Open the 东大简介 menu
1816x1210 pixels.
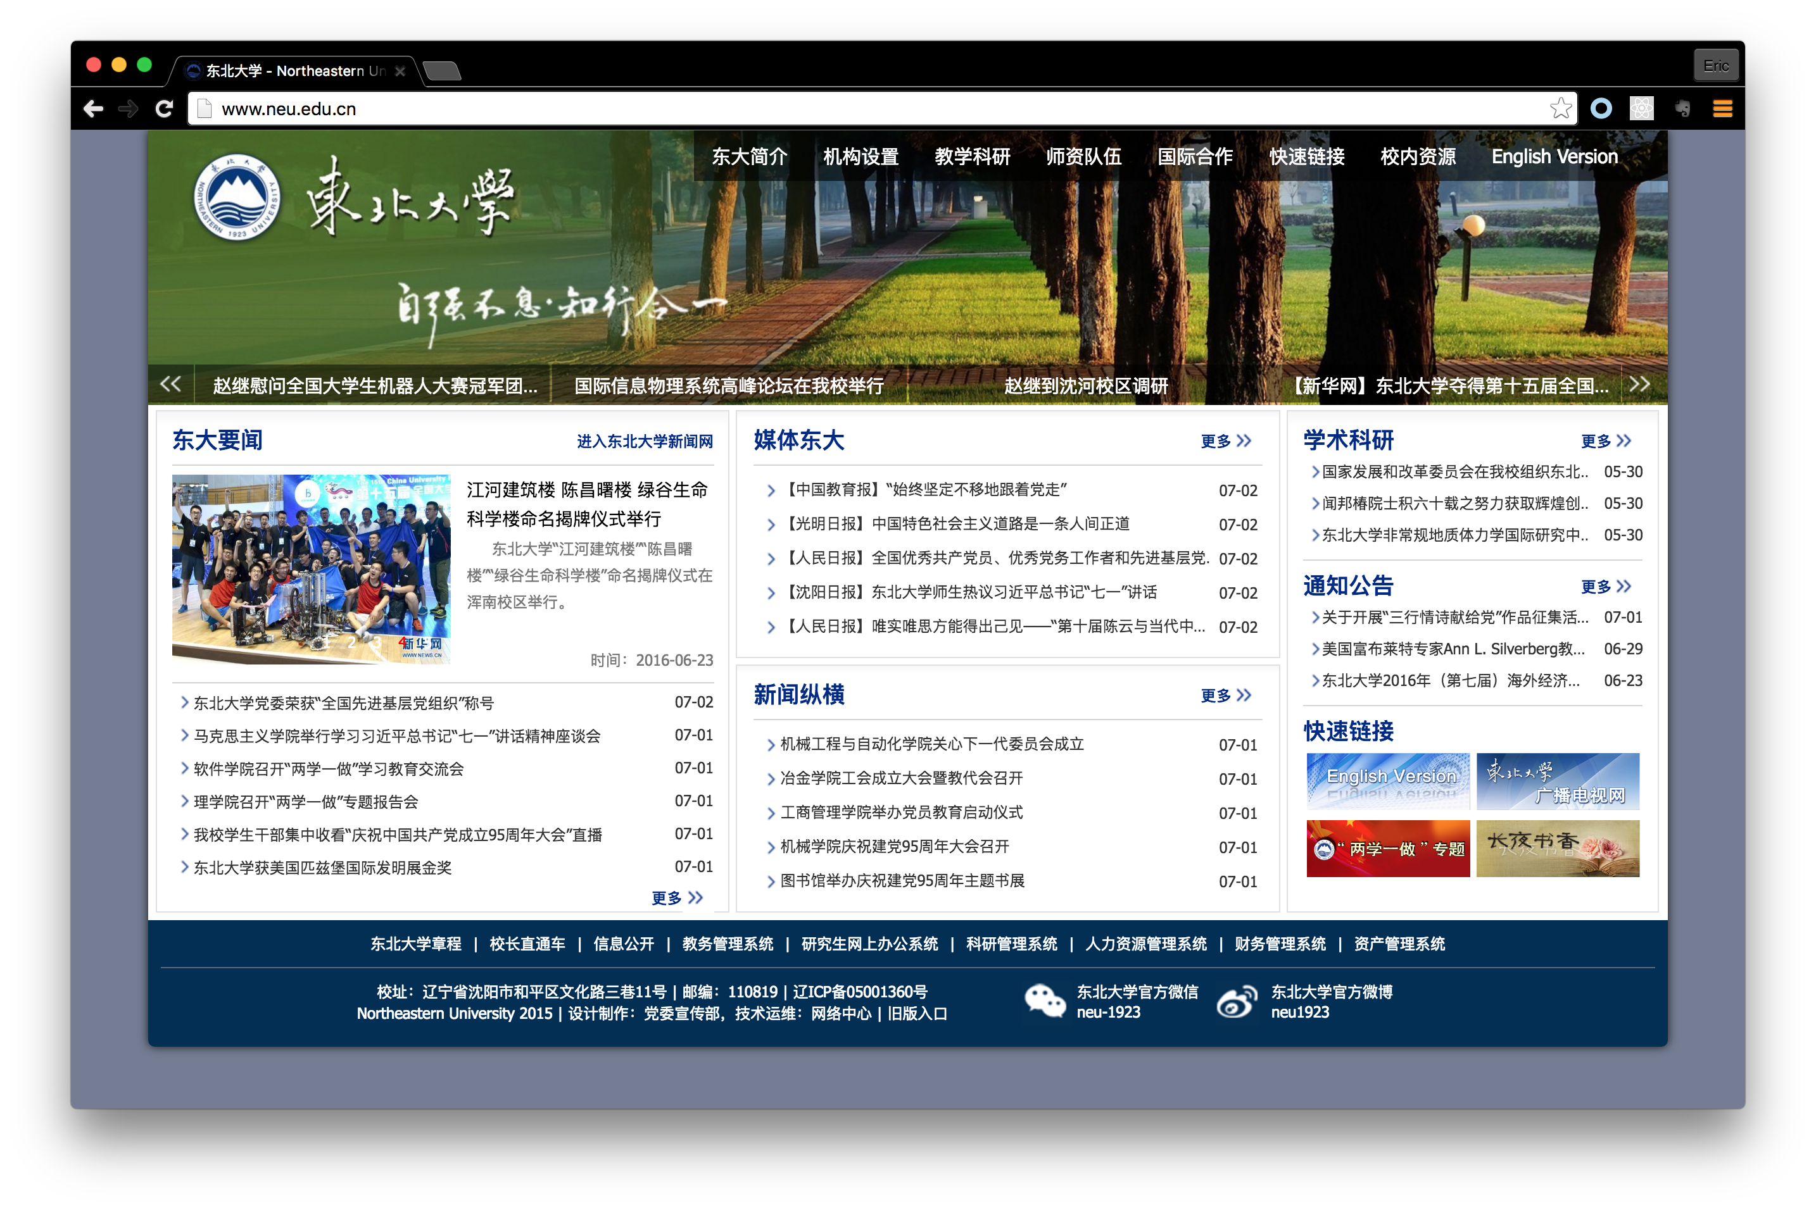[x=749, y=157]
